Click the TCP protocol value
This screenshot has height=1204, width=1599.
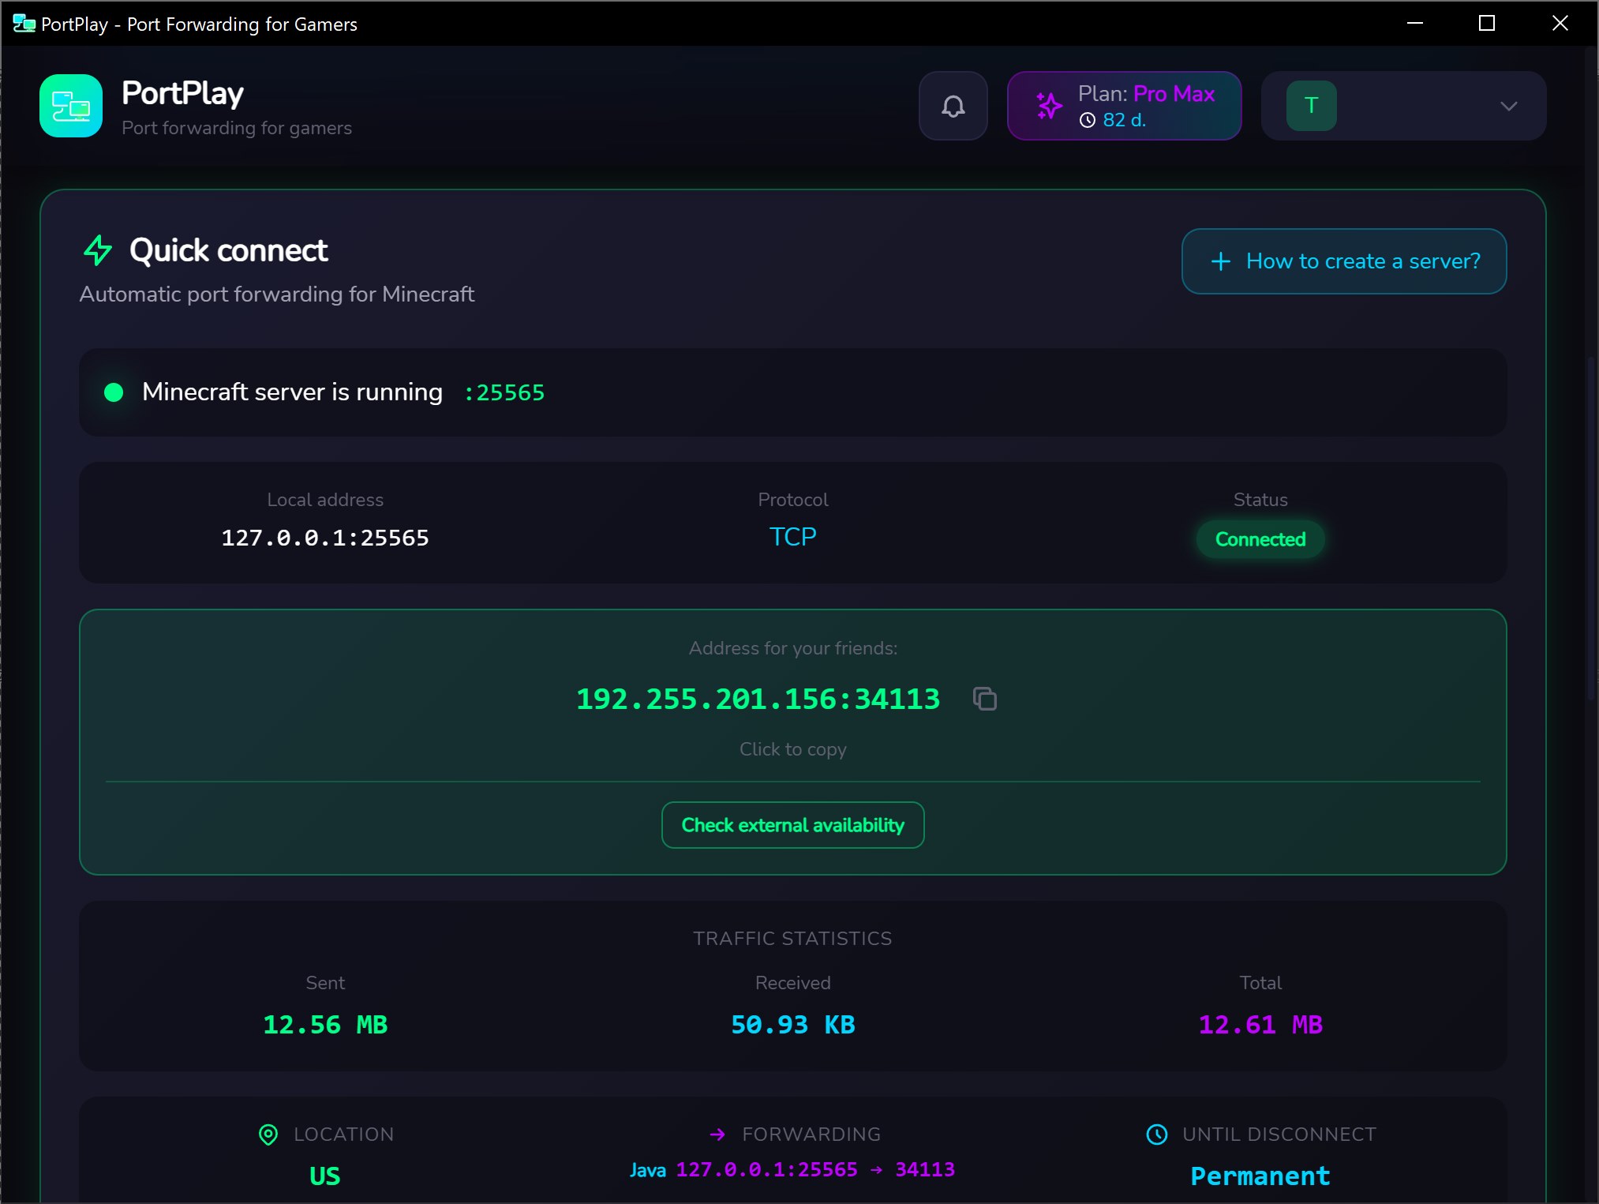pyautogui.click(x=792, y=537)
